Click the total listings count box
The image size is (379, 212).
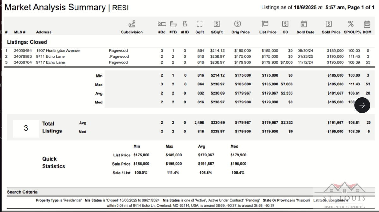tap(26, 128)
